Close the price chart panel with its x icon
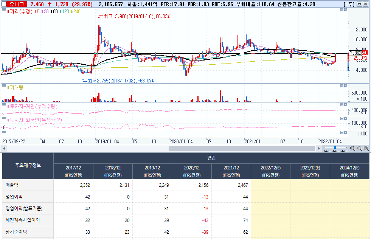Image resolution: width=371 pixels, height=239 pixels. click(346, 10)
